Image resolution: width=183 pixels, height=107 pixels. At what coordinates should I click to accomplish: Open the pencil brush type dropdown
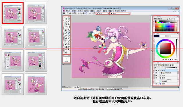pos(103,13)
